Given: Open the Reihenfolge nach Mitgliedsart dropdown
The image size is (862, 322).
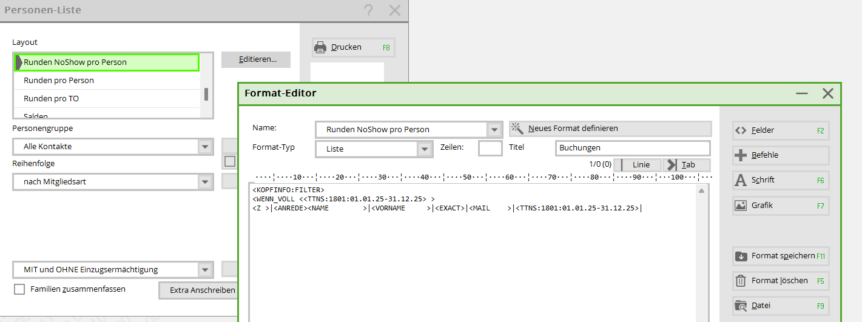Looking at the screenshot, I should tap(206, 182).
